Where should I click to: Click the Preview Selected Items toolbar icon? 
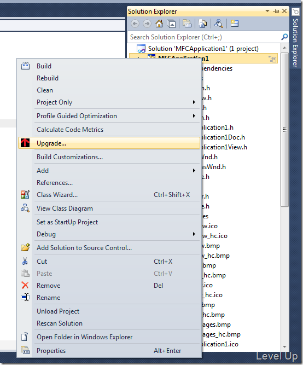234,24
